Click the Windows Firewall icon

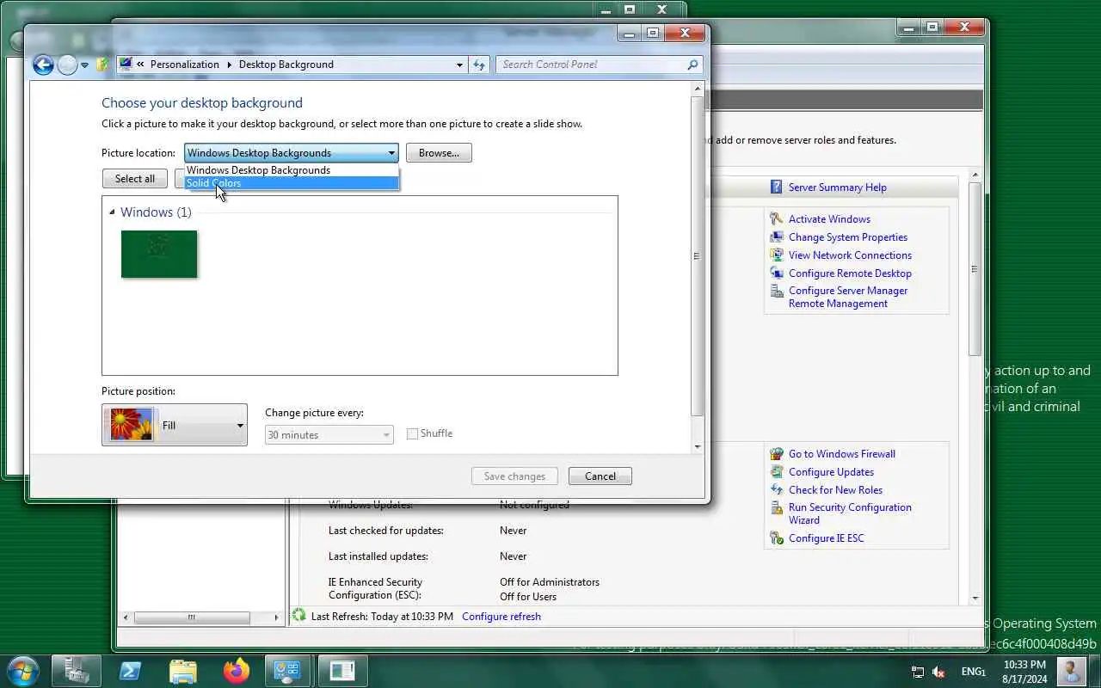(776, 454)
